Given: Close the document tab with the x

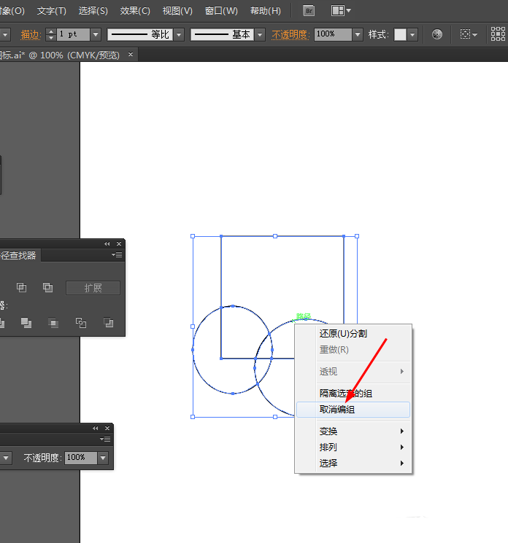Looking at the screenshot, I should (131, 55).
